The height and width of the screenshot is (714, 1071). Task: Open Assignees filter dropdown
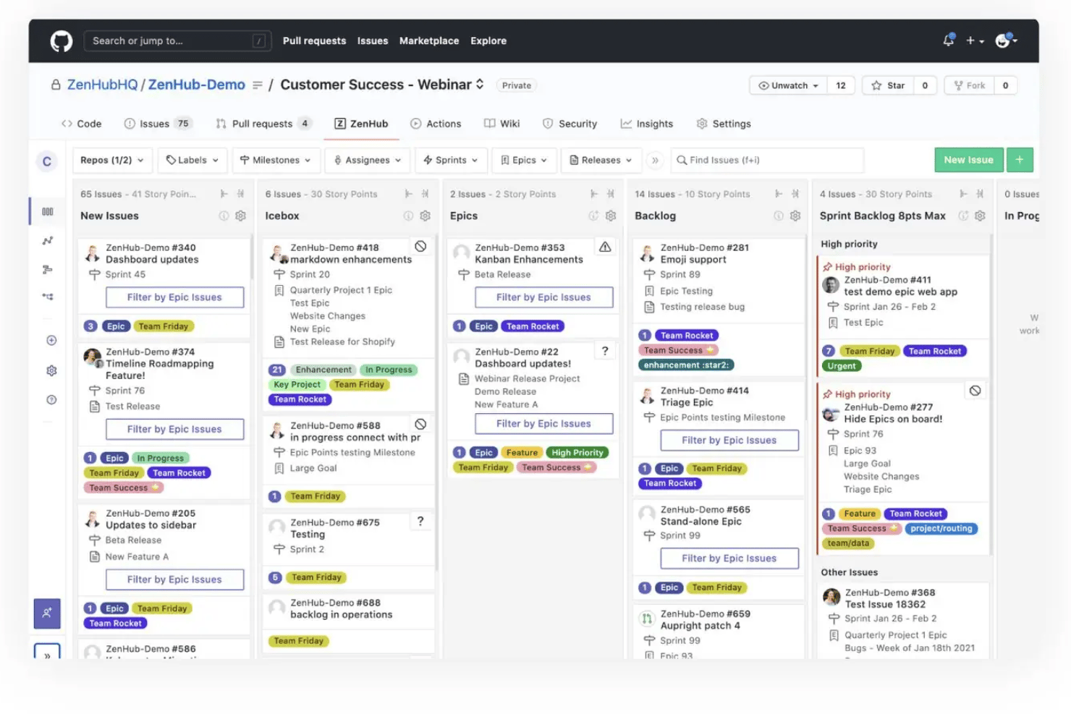click(x=368, y=160)
